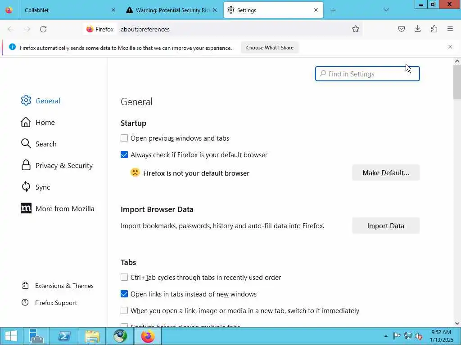Image resolution: width=461 pixels, height=345 pixels.
Task: Dismiss the data sharing notification bar
Action: point(450,47)
